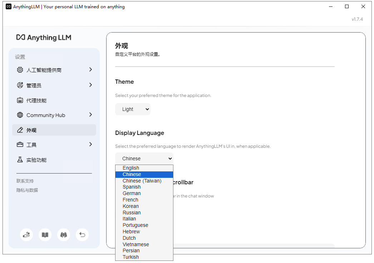Click the 联系支持 link
This screenshot has width=374, height=263.
25,181
